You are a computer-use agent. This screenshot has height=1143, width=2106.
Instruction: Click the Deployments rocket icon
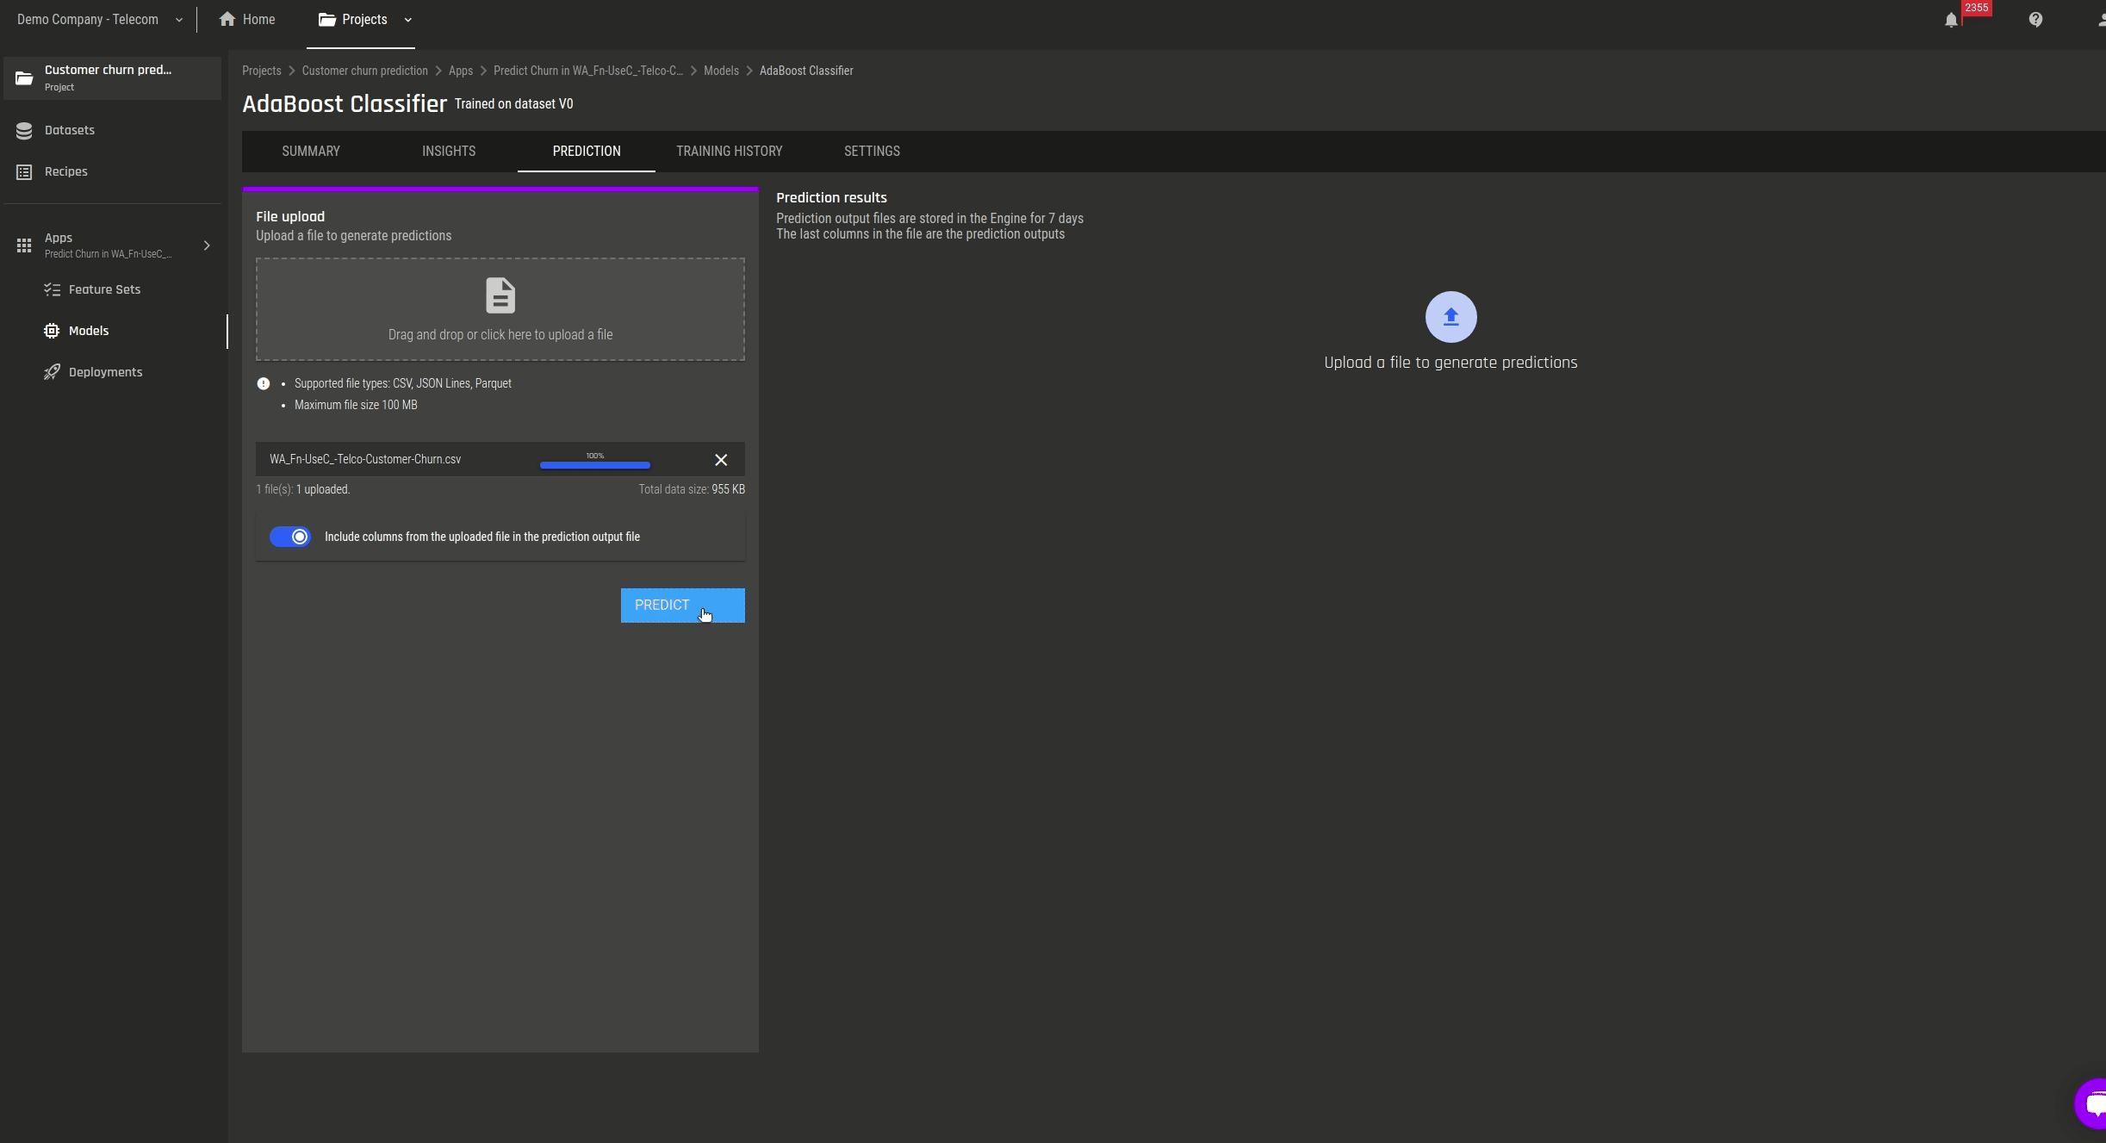click(52, 372)
